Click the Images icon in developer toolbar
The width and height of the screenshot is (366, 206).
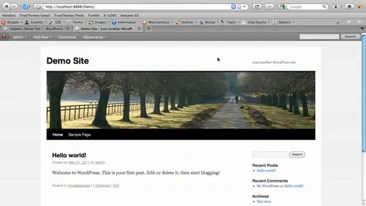coord(91,22)
